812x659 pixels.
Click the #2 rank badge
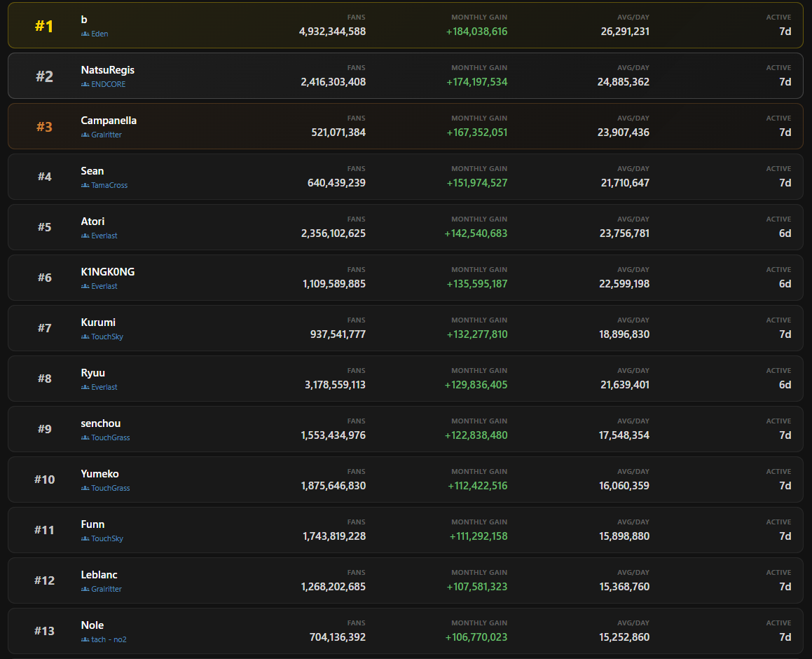coord(44,76)
